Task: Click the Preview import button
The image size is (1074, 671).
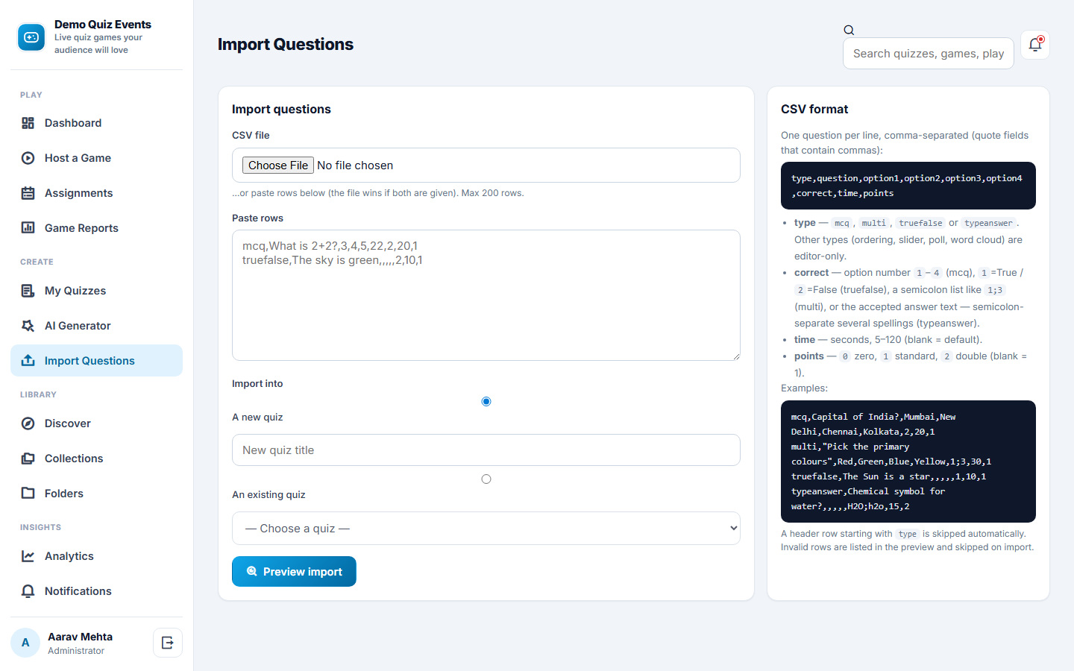Action: [294, 572]
